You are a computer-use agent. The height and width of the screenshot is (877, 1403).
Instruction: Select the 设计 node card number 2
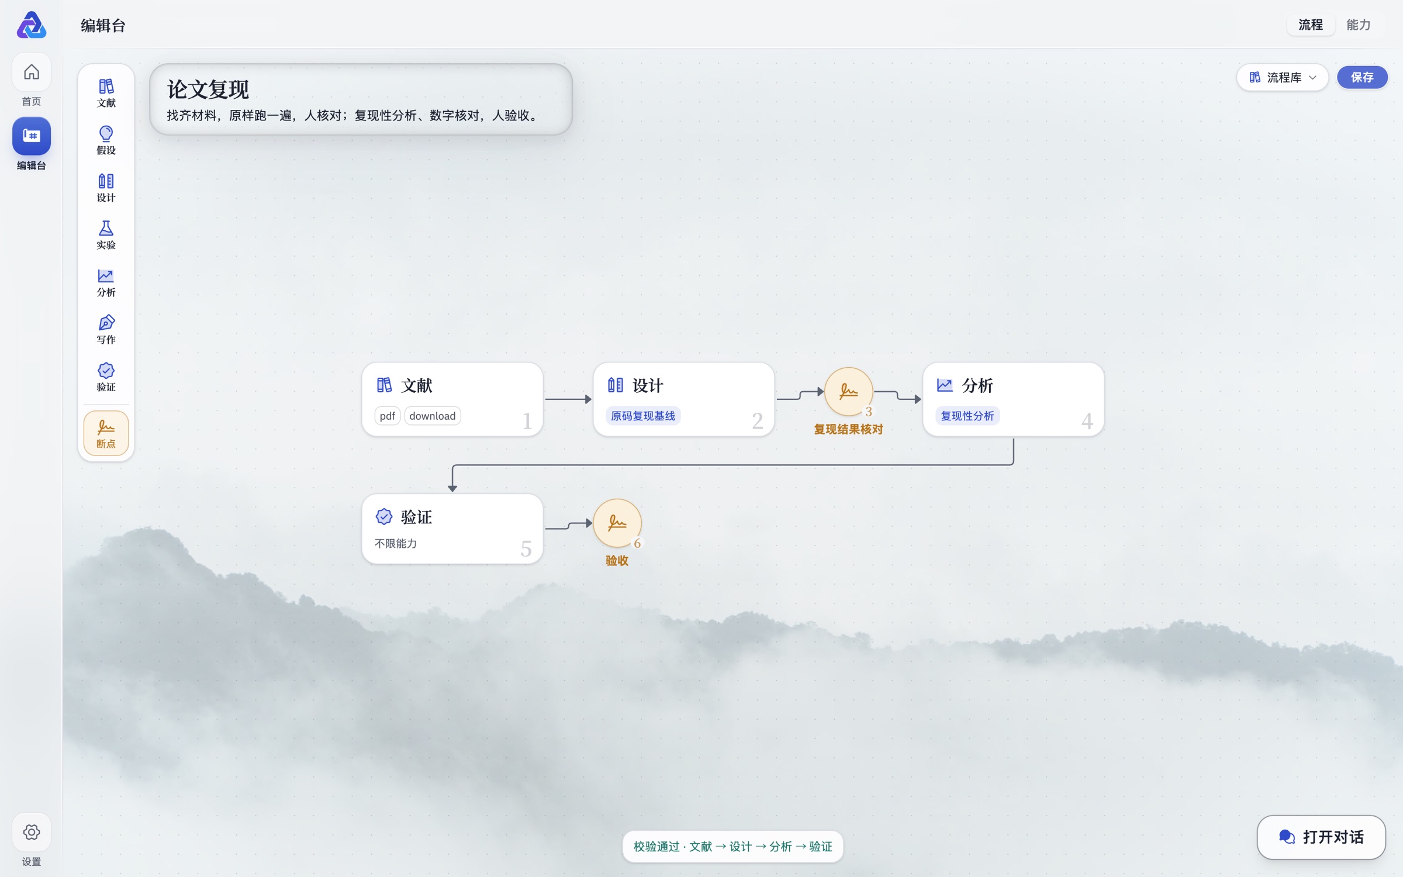point(684,399)
